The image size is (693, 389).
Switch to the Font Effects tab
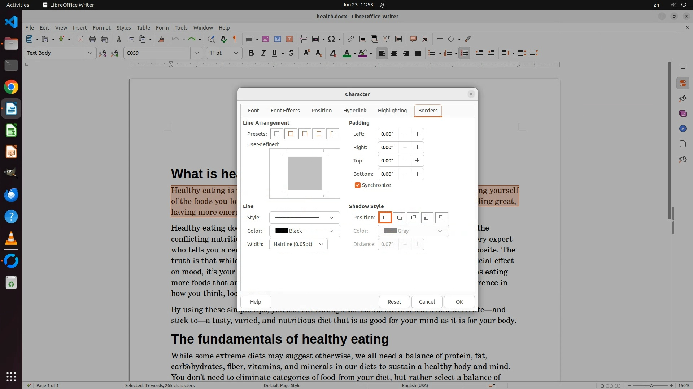[x=285, y=111]
